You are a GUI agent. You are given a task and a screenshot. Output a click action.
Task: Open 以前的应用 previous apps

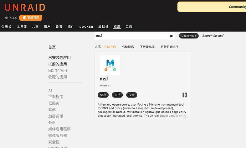[x=57, y=64]
